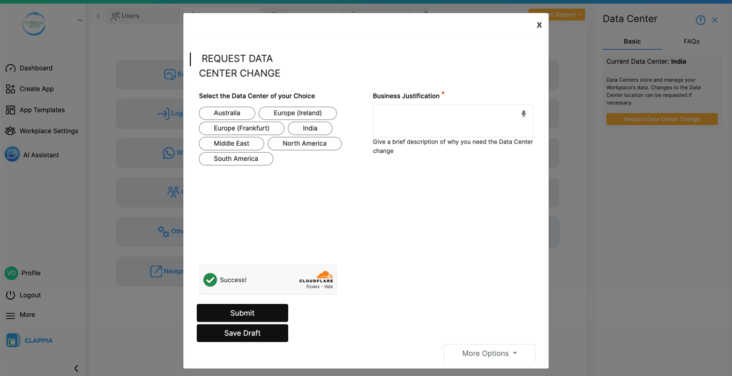Click the Save Draft button
This screenshot has height=376, width=732.
242,333
